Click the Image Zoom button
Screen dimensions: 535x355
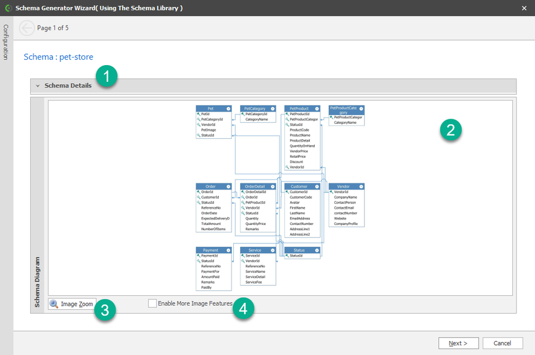point(72,304)
